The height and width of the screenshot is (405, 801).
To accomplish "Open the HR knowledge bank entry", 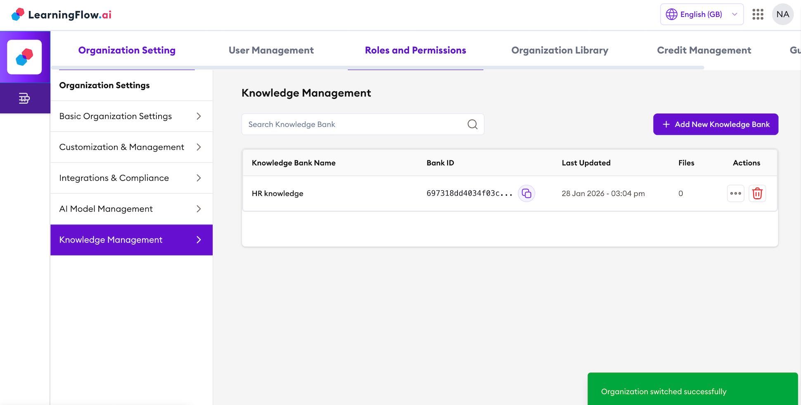I will click(277, 193).
